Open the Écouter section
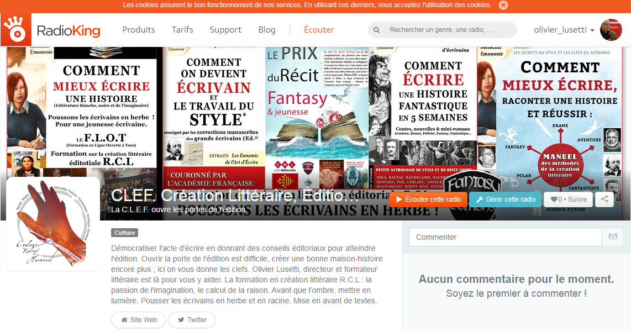631x331 pixels. 319,30
